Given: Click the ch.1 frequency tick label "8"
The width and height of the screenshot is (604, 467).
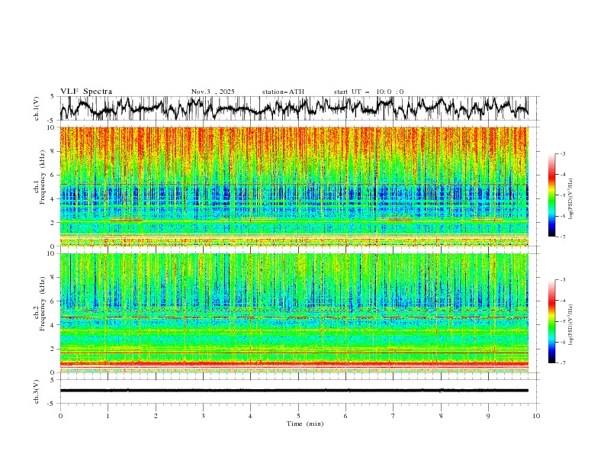Looking at the screenshot, I should (53, 151).
